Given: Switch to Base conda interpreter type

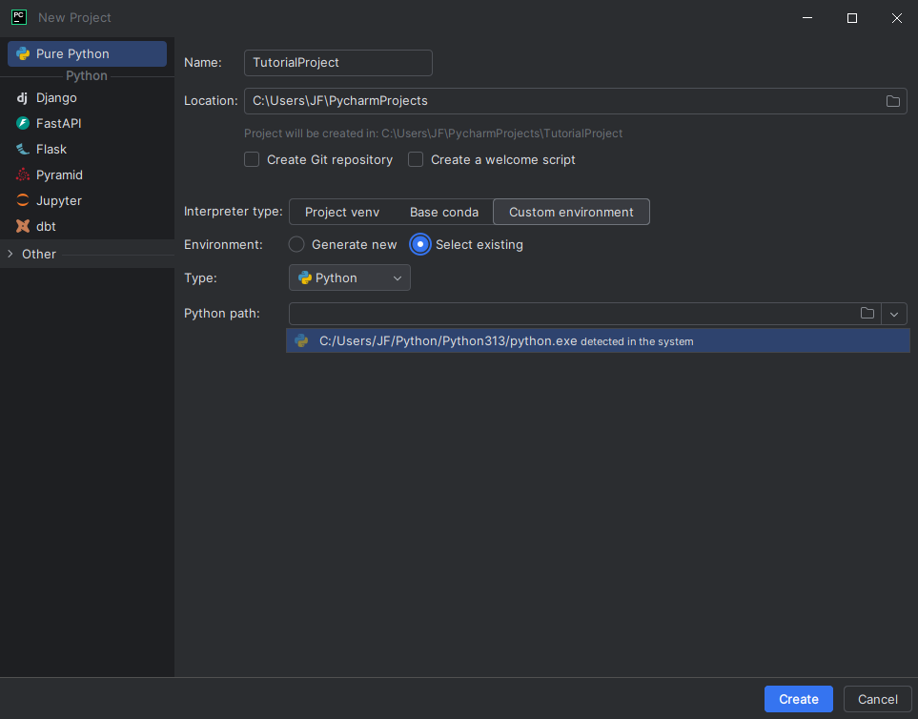Looking at the screenshot, I should (x=444, y=212).
